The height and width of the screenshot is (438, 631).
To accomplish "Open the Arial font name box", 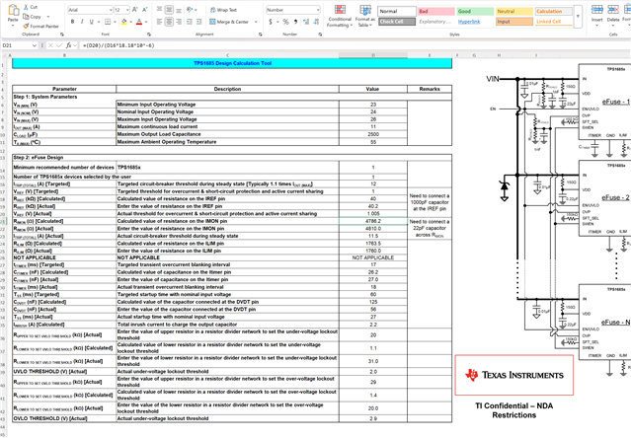I will [88, 10].
